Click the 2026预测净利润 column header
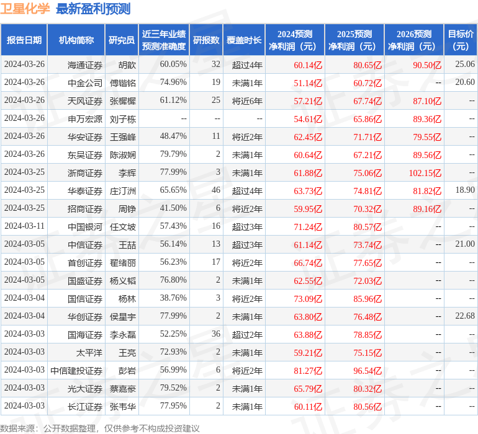 click(x=414, y=40)
